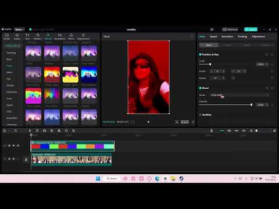Open Steam from the taskbar
This screenshot has width=279, height=209.
tap(181, 178)
